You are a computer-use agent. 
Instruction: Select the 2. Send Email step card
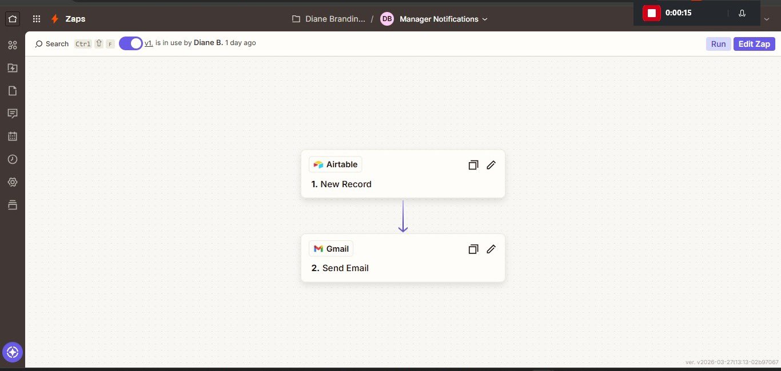(x=403, y=258)
